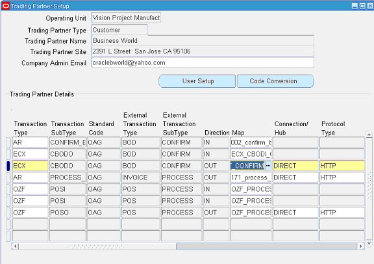The height and width of the screenshot is (264, 374).
Task: Click the HTTP protocol type in OZF POSO row
Action: tap(342, 213)
